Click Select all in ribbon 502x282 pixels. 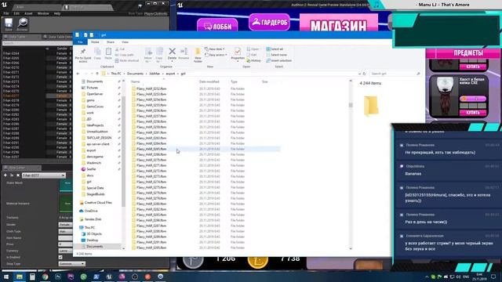tap(275, 49)
